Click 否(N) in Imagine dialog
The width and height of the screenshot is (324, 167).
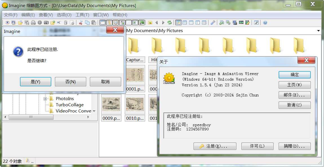(x=70, y=82)
